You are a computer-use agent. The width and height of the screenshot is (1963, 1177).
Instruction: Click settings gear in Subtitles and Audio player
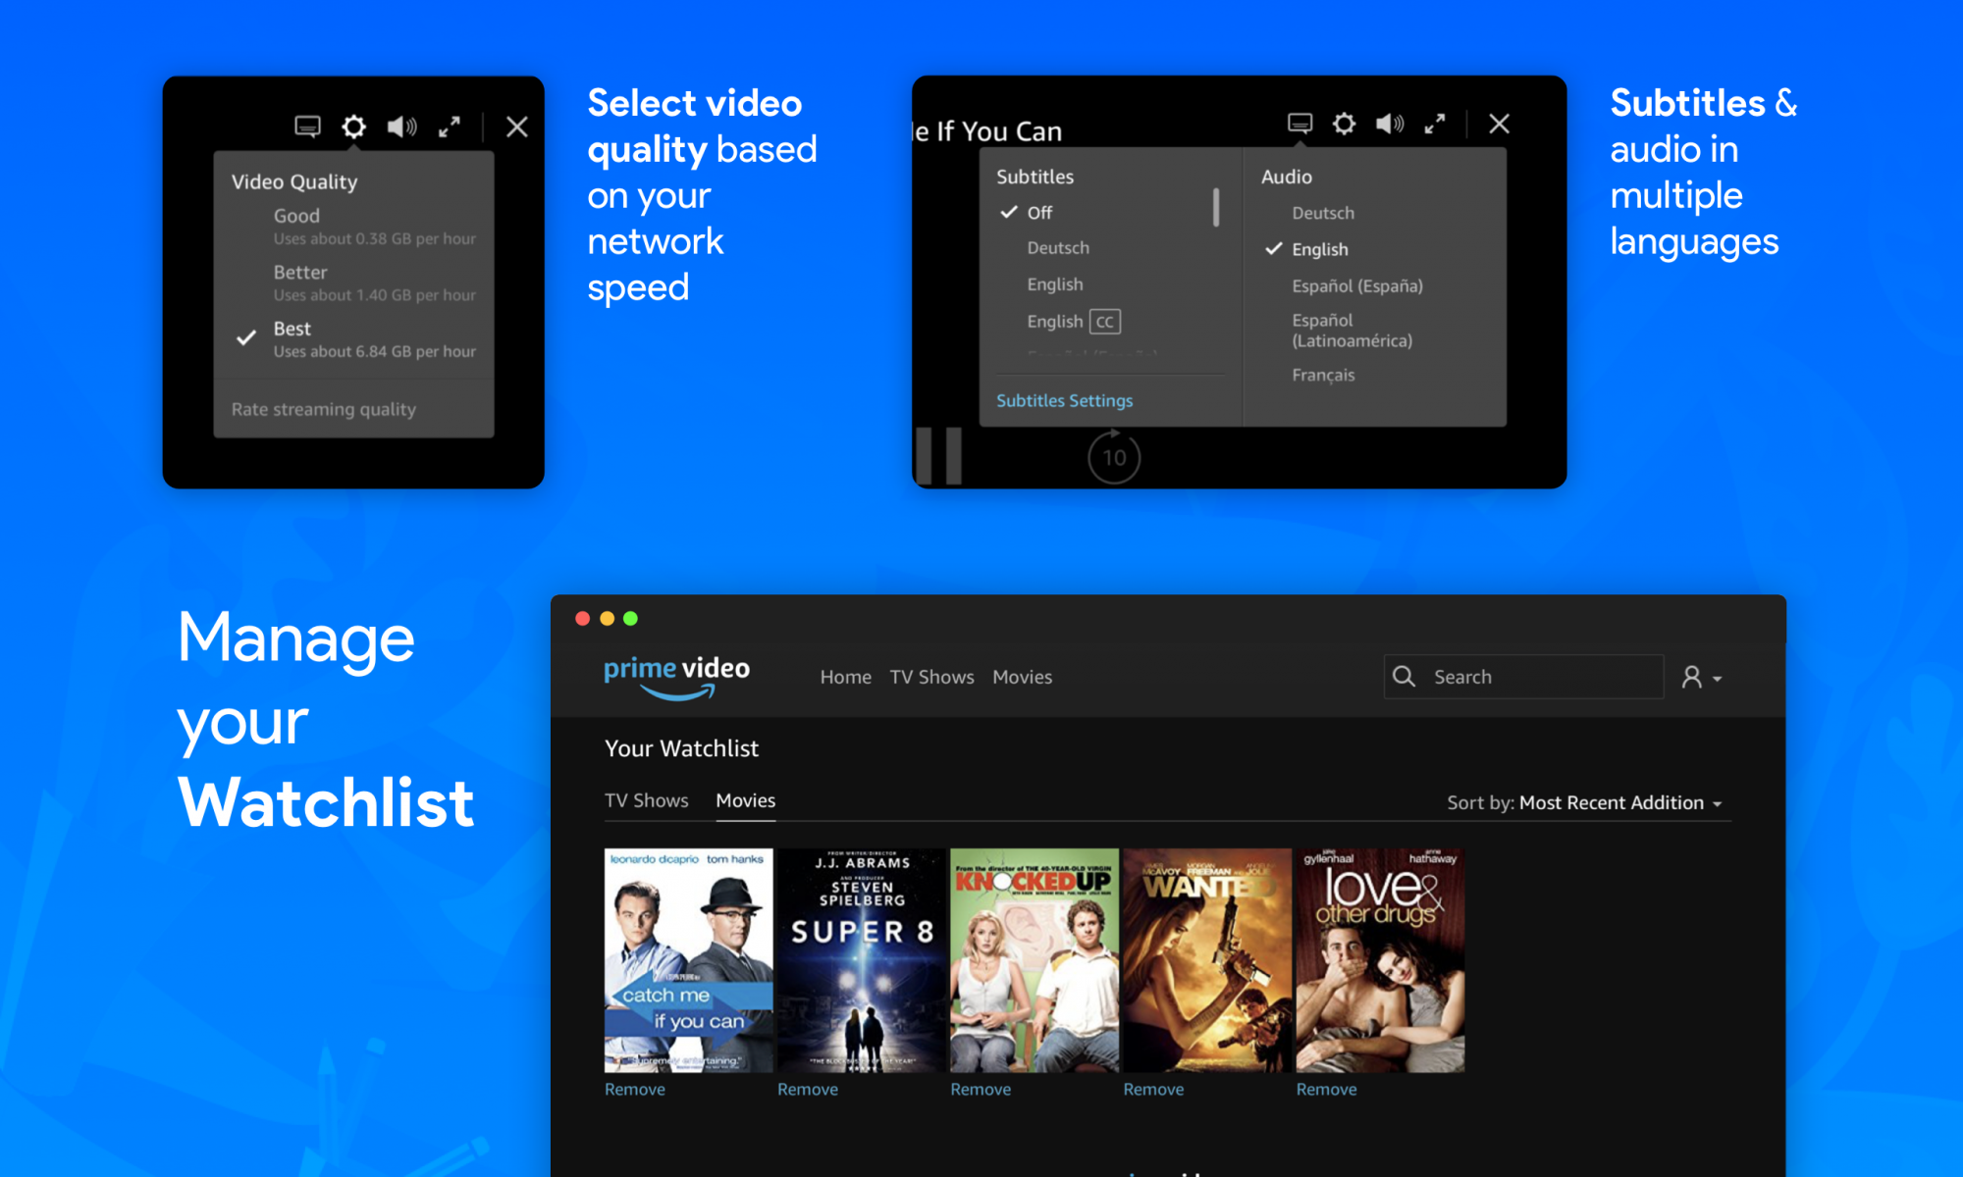(x=1344, y=124)
